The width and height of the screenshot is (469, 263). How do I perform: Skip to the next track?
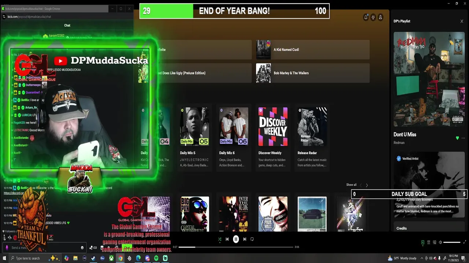pos(244,239)
